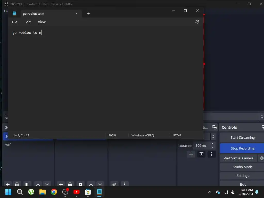Open YouTube app from the taskbar
The width and height of the screenshot is (264, 198).
[x=76, y=192]
